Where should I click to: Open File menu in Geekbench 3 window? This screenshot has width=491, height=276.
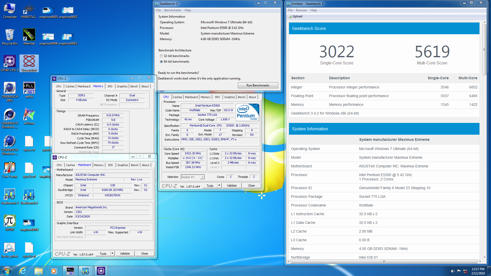click(x=159, y=10)
